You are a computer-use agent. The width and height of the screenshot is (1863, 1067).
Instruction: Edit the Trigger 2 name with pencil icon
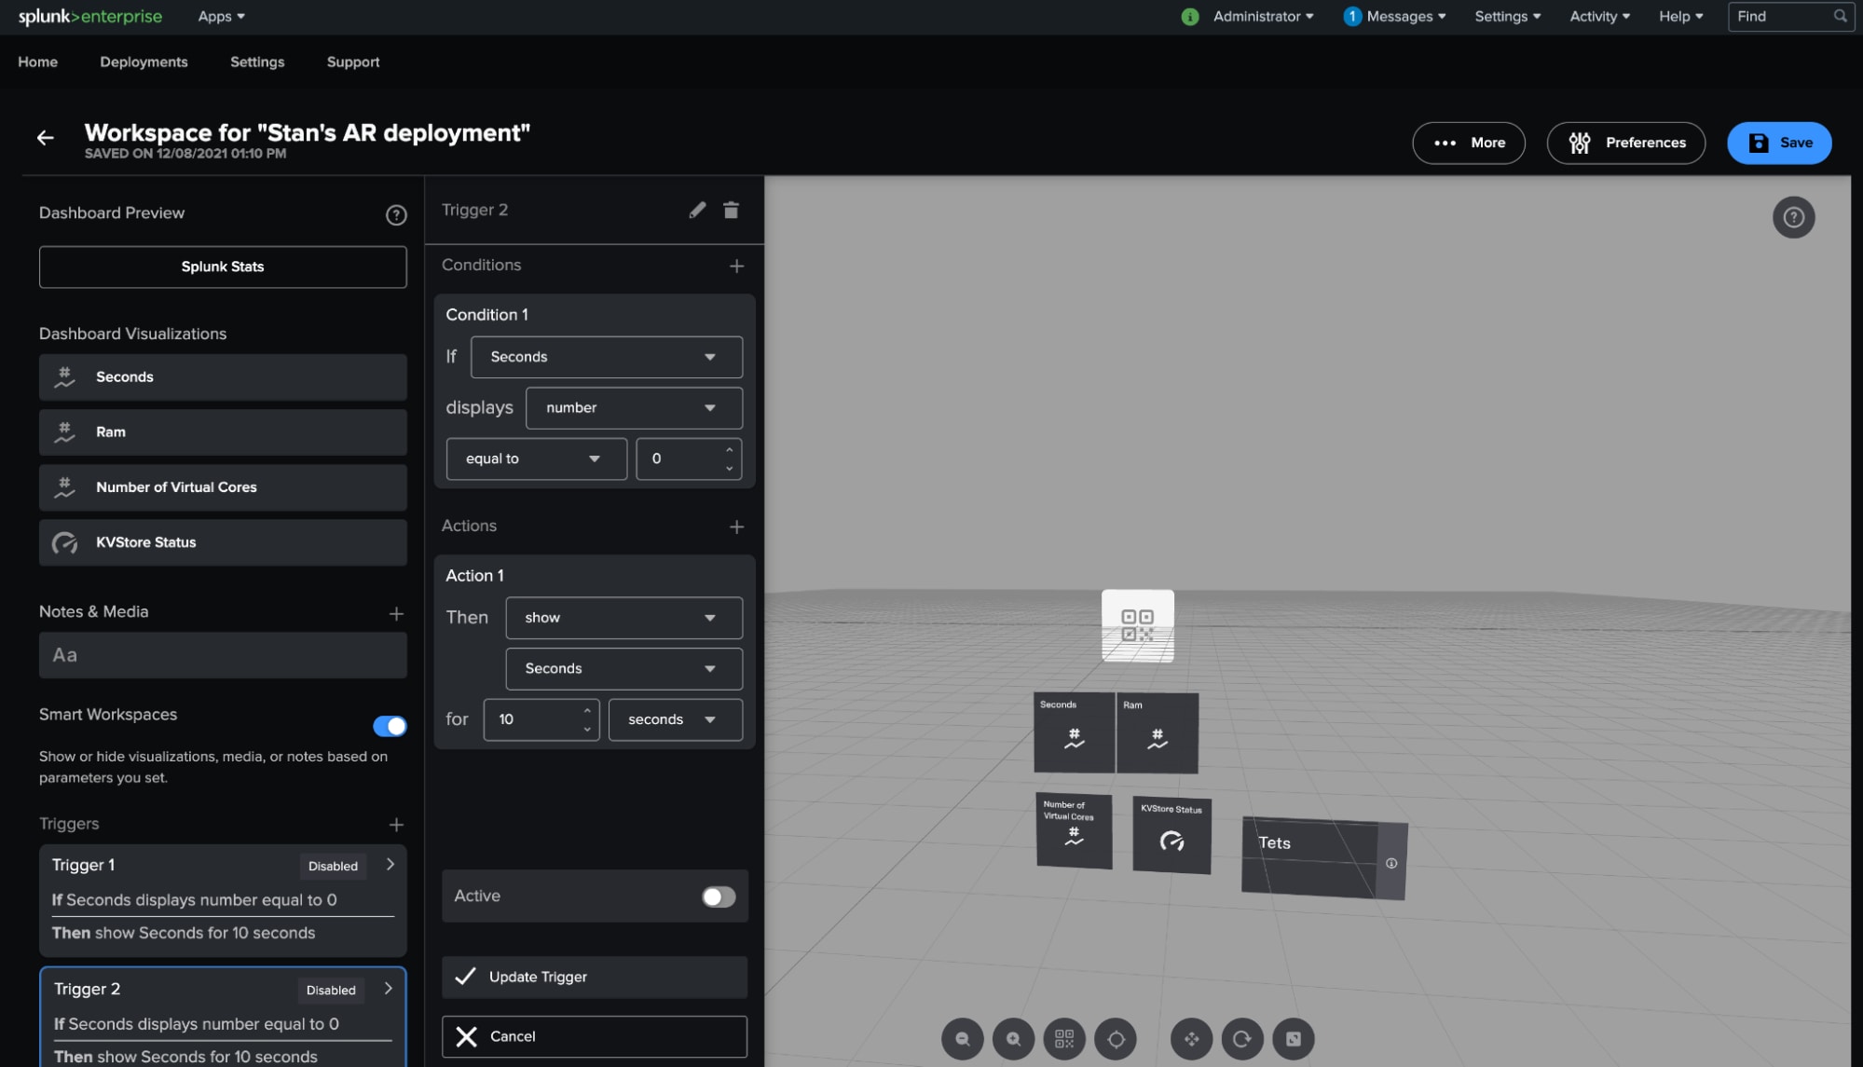click(697, 211)
